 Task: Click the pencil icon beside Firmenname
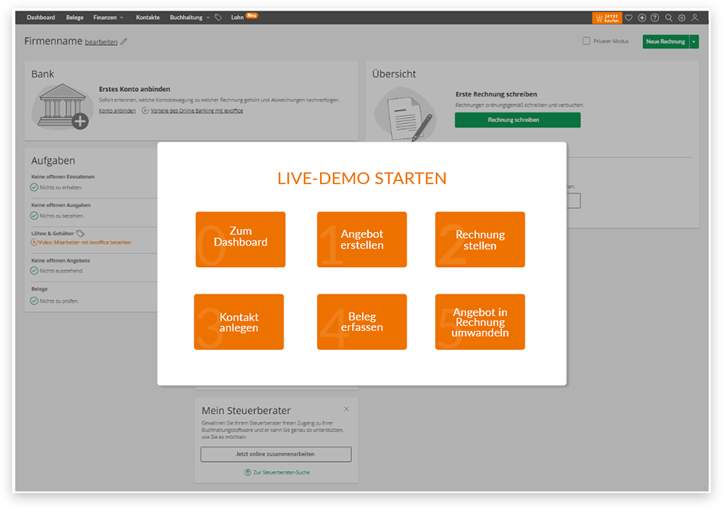pyautogui.click(x=124, y=42)
